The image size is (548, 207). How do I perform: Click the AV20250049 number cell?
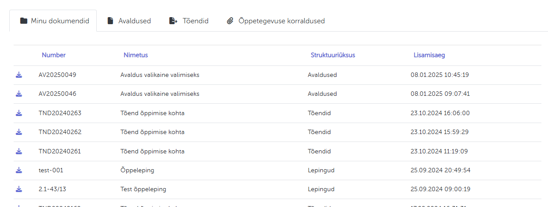(x=57, y=75)
